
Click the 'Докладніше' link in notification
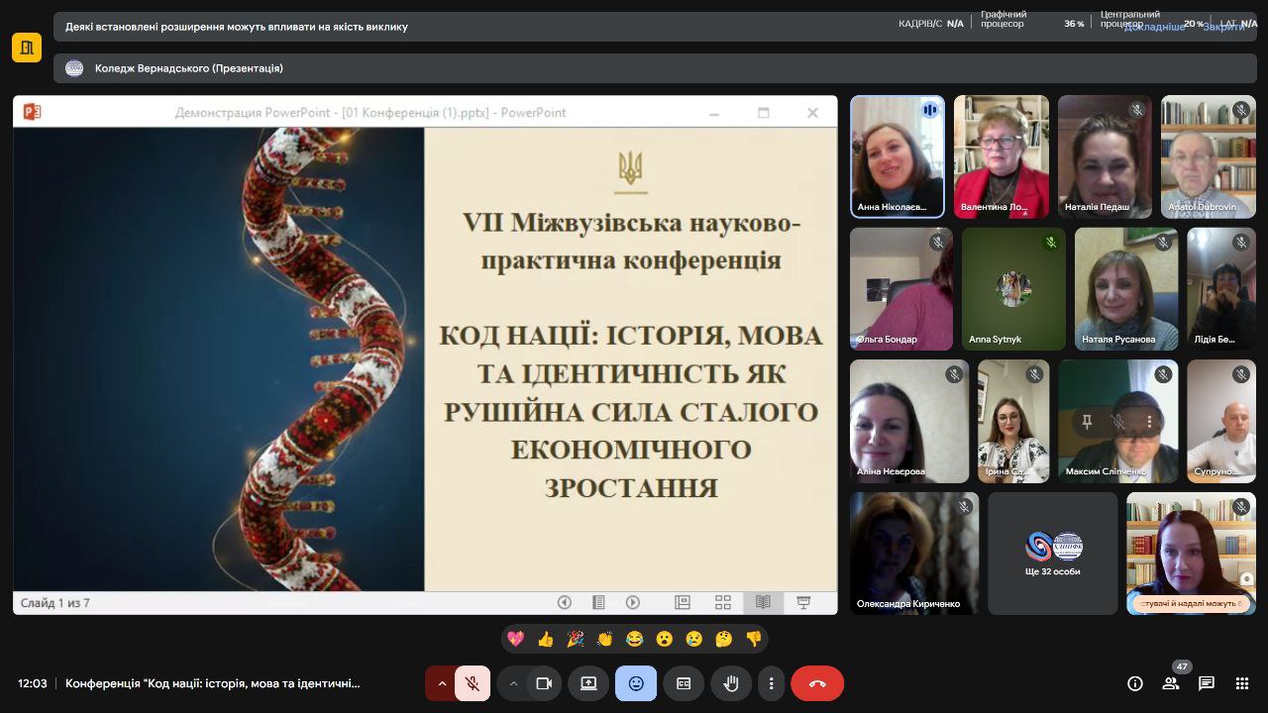coord(1154,27)
